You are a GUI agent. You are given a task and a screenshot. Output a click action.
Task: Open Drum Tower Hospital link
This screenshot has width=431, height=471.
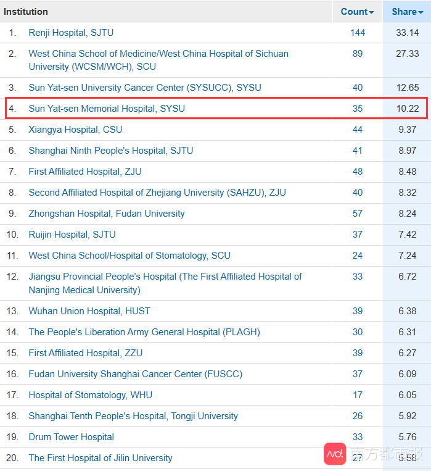pos(71,437)
